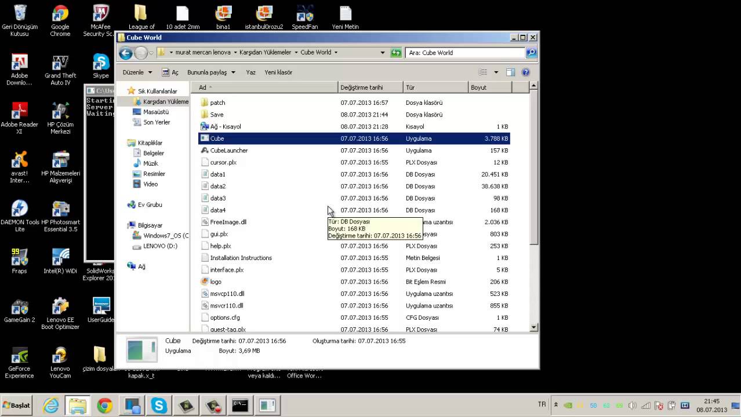Image resolution: width=741 pixels, height=417 pixels.
Task: Open the Başlat start button
Action: 17,405
